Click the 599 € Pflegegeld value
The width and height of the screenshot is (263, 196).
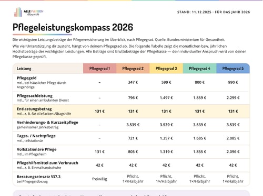click(166, 82)
